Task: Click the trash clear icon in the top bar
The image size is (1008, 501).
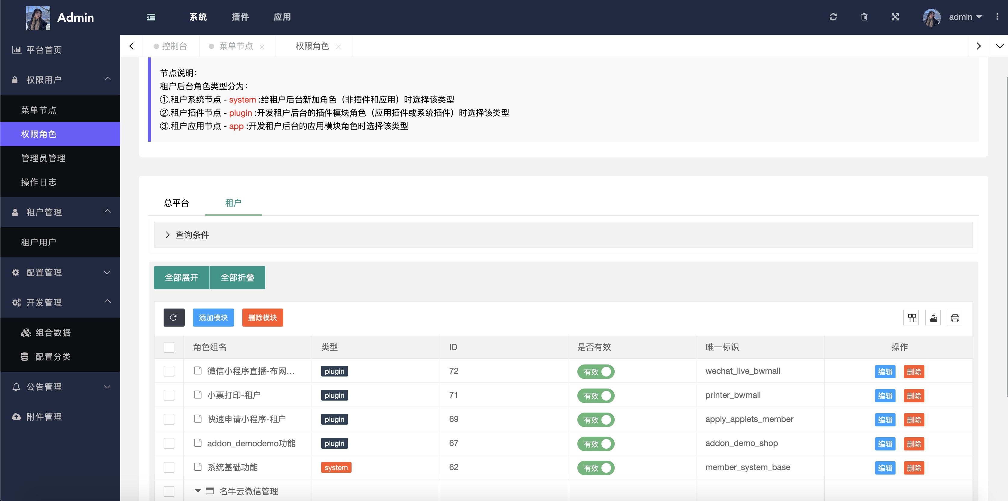Action: pyautogui.click(x=864, y=17)
